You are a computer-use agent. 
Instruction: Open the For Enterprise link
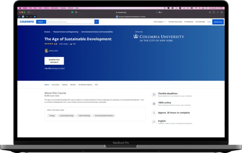189,22
